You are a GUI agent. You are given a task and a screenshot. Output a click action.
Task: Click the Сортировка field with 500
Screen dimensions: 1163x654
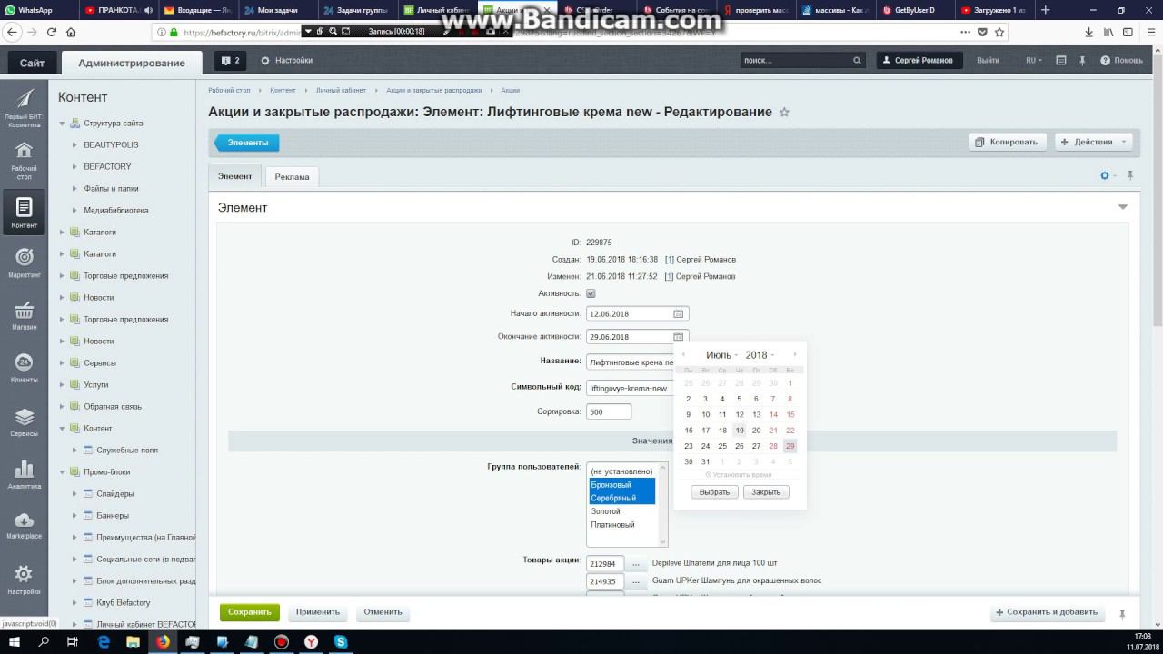pyautogui.click(x=609, y=411)
